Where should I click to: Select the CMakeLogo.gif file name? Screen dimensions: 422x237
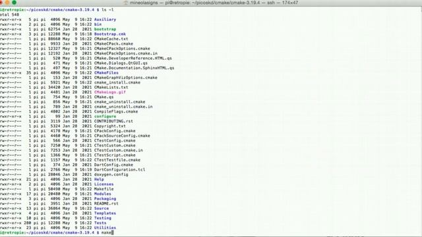coord(110,92)
